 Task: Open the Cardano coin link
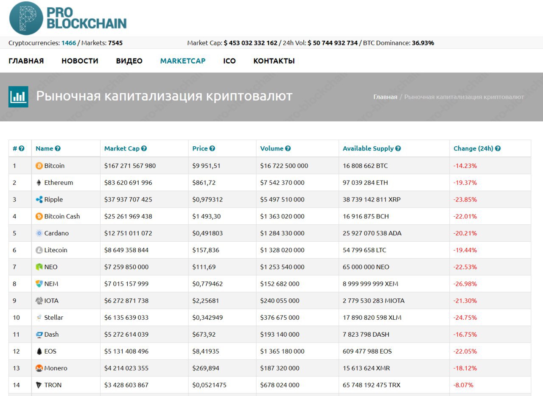[x=56, y=233]
